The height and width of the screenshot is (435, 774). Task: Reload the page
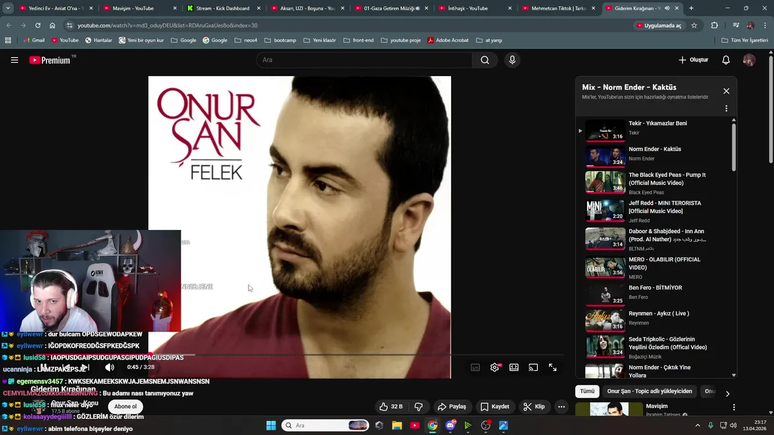[37, 25]
